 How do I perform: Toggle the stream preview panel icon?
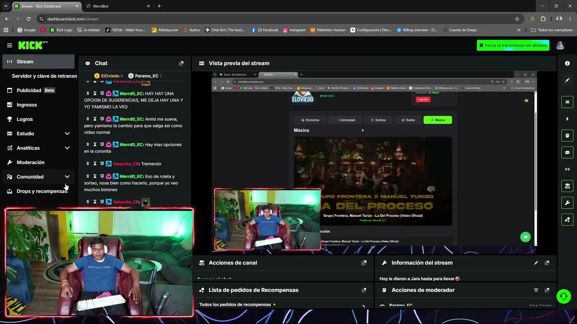(x=567, y=102)
